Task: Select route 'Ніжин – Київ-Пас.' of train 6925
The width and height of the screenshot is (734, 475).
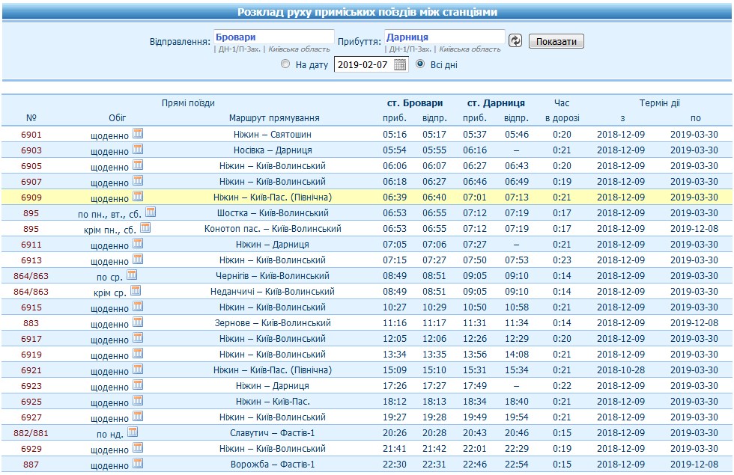Action: tap(273, 402)
